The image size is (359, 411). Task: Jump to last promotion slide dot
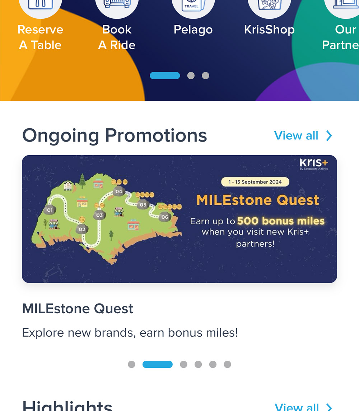[227, 364]
